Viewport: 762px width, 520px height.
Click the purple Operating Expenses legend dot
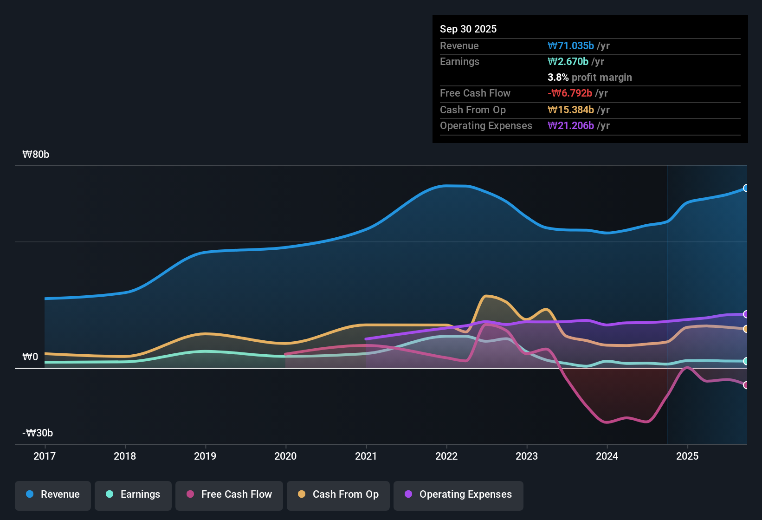408,494
